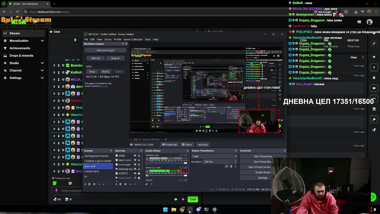380x214 pixels.
Task: Toggle visibility of adlab source
Action: pos(135,155)
